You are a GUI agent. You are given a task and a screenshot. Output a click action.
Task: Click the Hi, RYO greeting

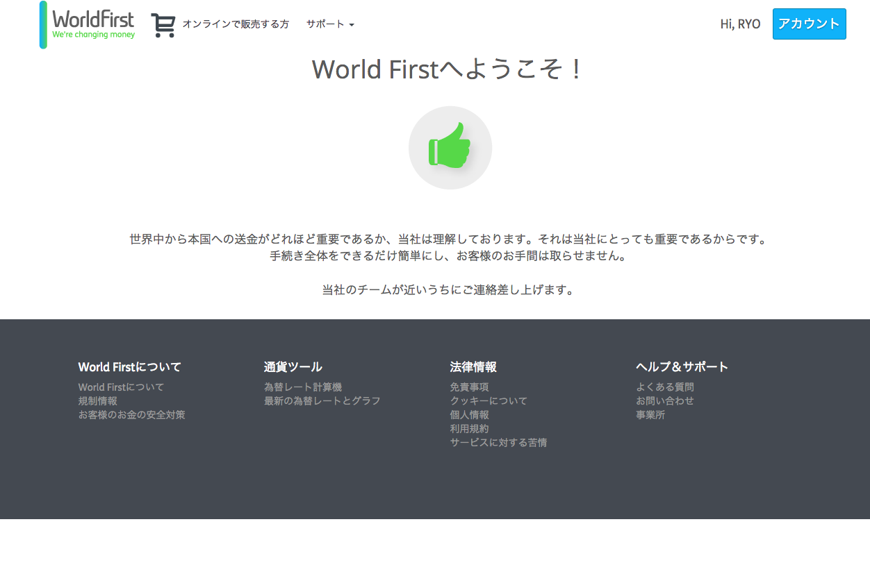tap(740, 24)
